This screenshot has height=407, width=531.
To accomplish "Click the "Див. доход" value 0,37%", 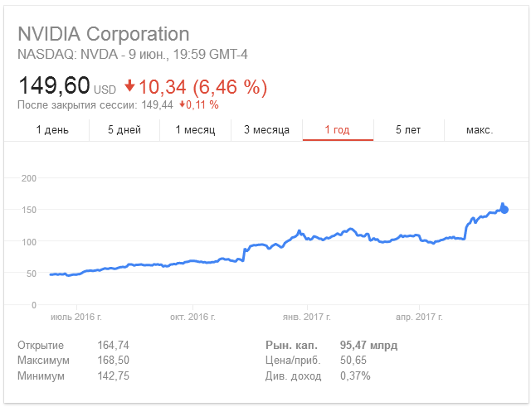I will click(355, 376).
